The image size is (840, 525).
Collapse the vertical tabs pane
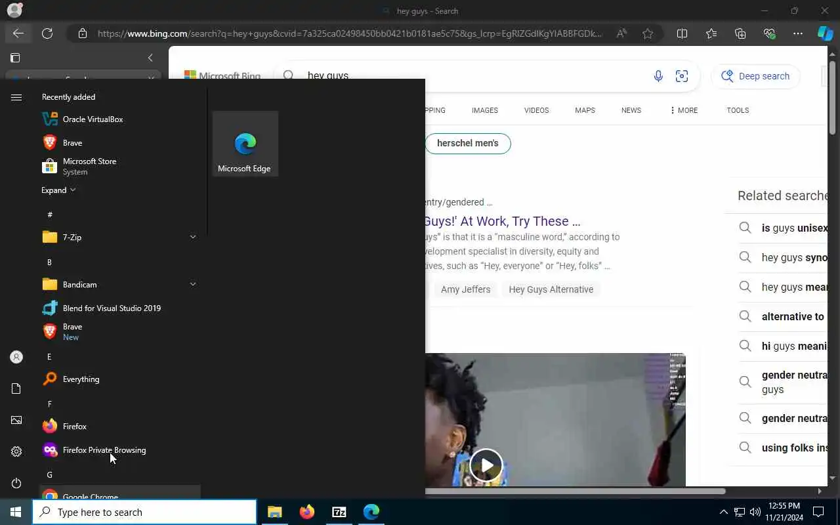pos(150,58)
